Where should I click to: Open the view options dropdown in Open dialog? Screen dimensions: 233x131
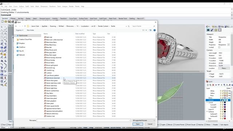click(x=146, y=30)
